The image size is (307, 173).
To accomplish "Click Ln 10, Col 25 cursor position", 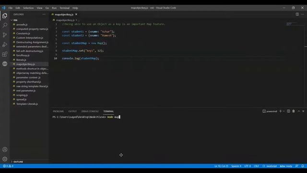I will pos(221,166).
